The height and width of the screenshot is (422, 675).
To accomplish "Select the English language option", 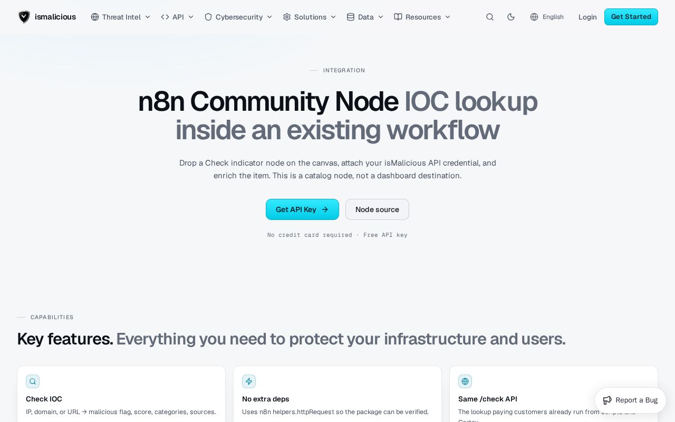I will 547,17.
